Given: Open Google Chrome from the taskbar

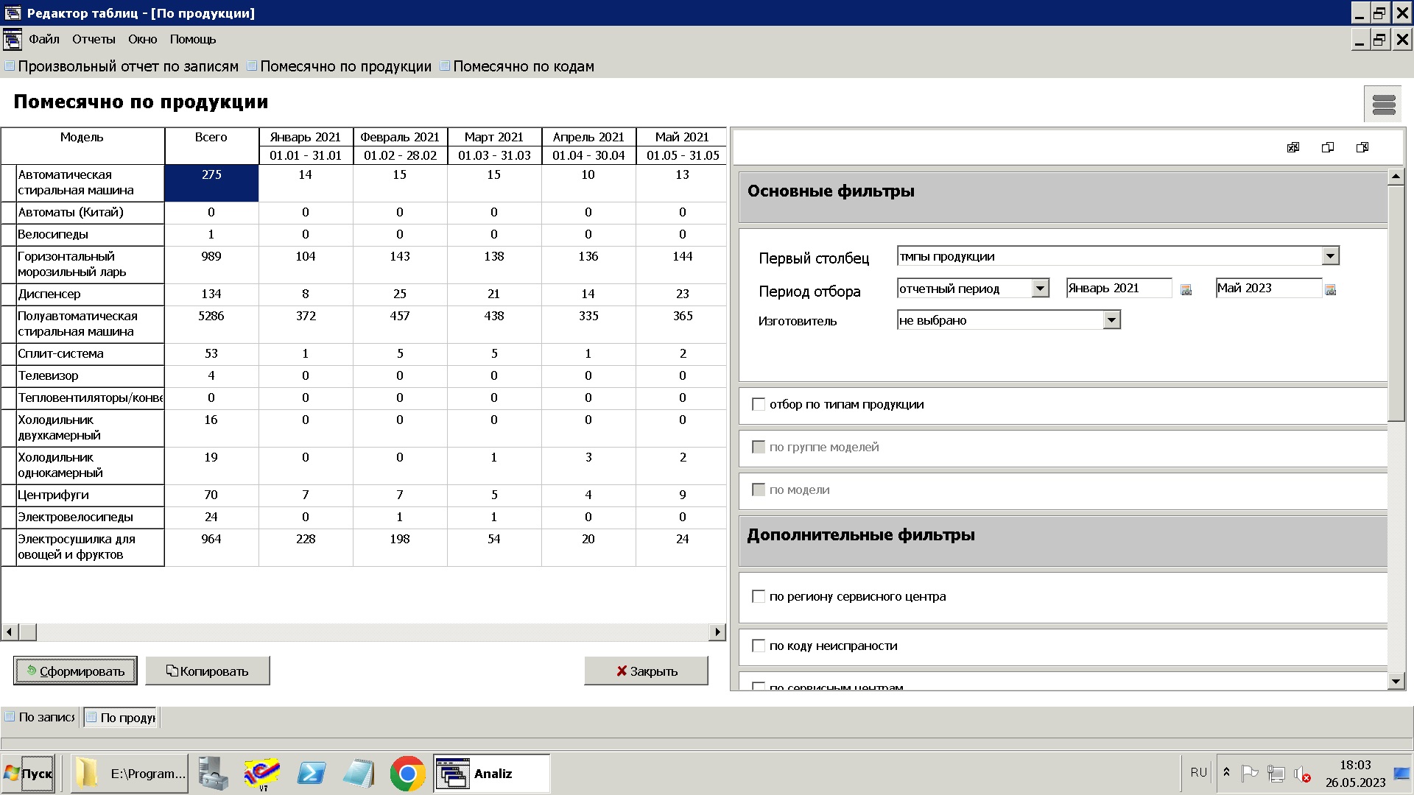Looking at the screenshot, I should (409, 773).
